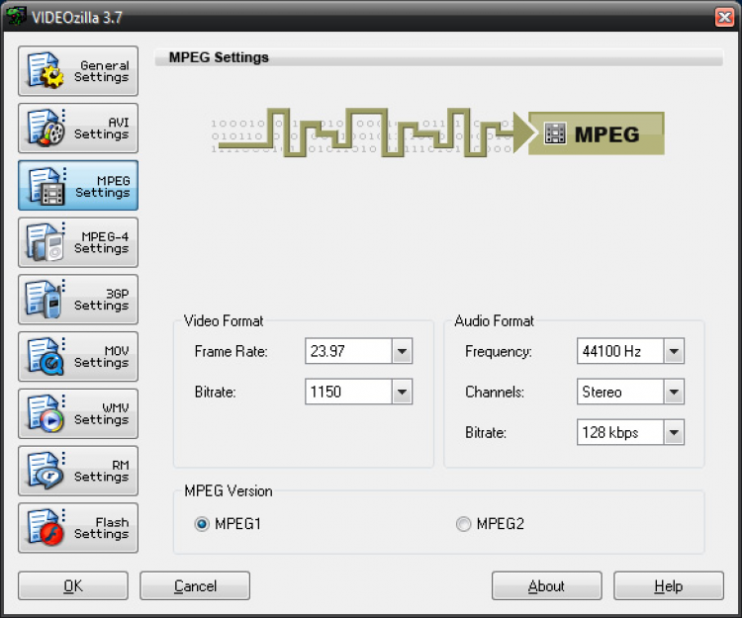
Task: Expand the Channels dropdown arrow
Action: coord(674,392)
